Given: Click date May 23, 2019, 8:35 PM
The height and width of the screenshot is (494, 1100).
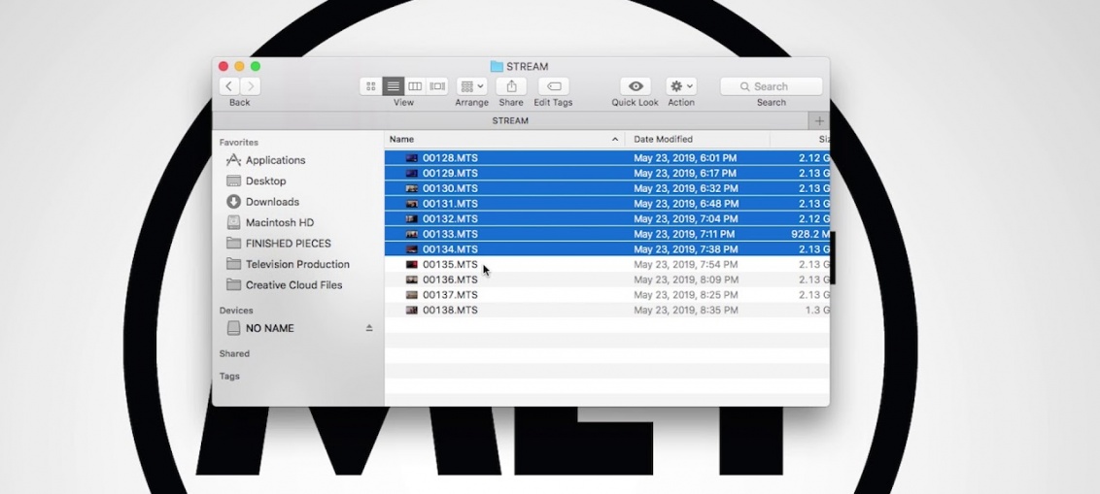Looking at the screenshot, I should point(685,310).
